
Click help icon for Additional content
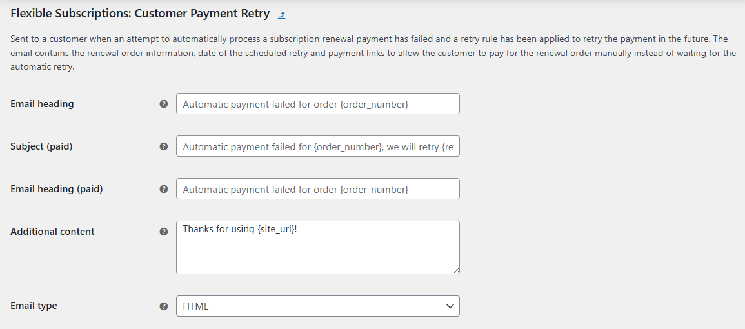click(164, 232)
